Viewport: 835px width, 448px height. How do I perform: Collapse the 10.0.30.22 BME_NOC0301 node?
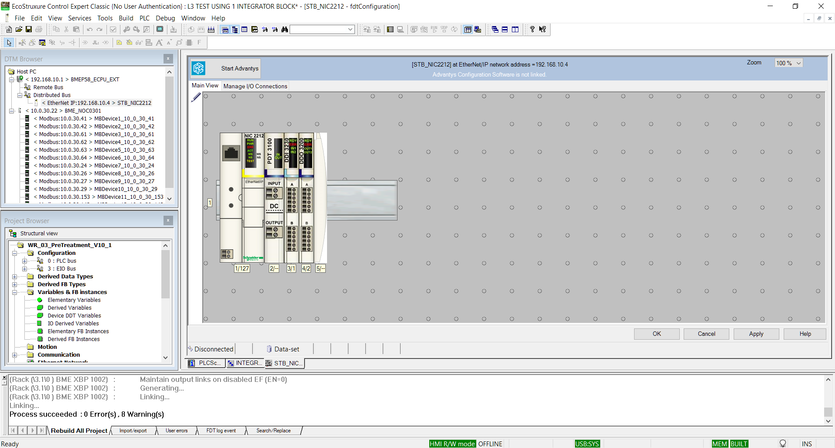click(x=12, y=111)
